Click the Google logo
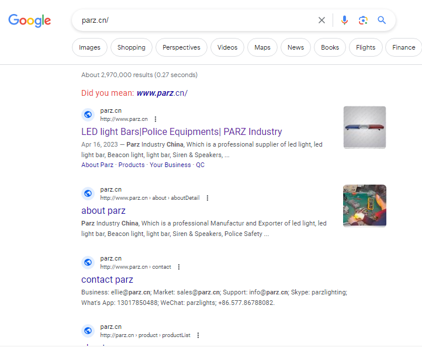The width and height of the screenshot is (422, 347). point(30,20)
